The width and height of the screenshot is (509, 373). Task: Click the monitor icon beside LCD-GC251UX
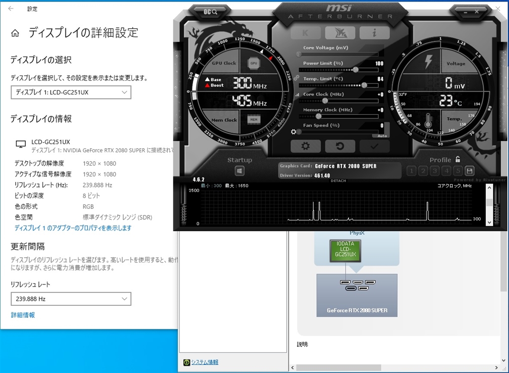(x=21, y=144)
